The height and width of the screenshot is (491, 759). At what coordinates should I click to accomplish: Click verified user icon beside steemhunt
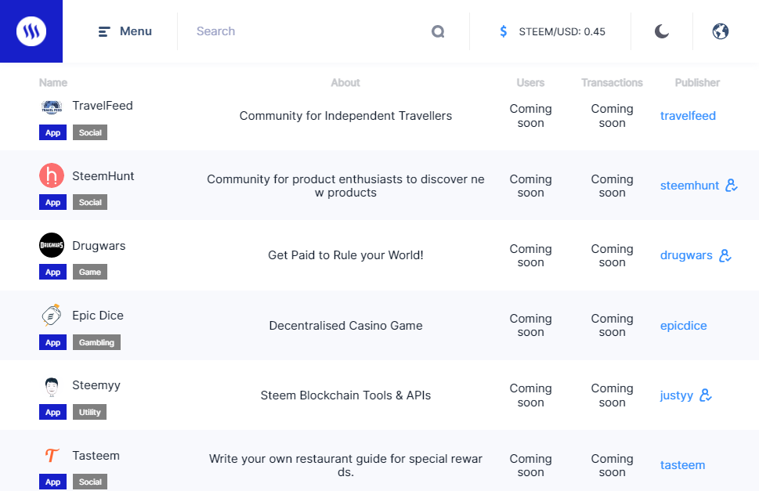[x=731, y=186]
